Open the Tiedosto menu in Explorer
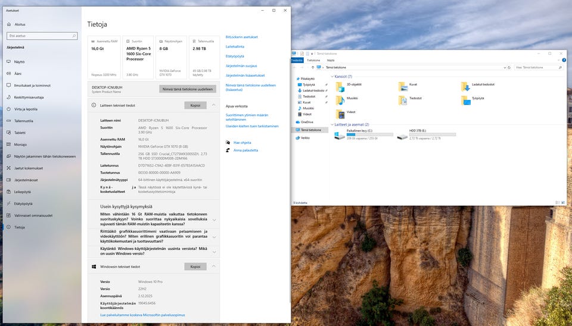This screenshot has width=572, height=326. [x=297, y=60]
